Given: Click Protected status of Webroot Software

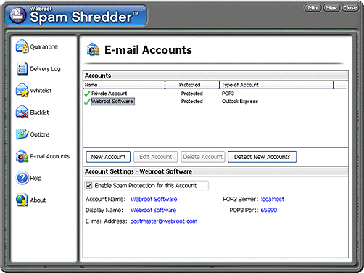Looking at the screenshot, I should (192, 102).
